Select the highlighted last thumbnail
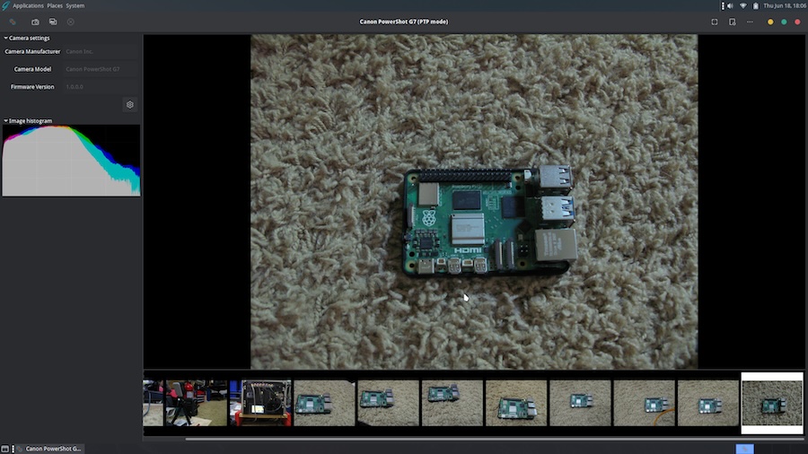This screenshot has height=454, width=808. (x=772, y=403)
